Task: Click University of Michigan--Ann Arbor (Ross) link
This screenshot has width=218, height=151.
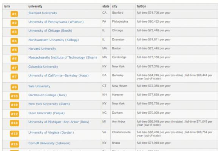Action: tap(59, 122)
